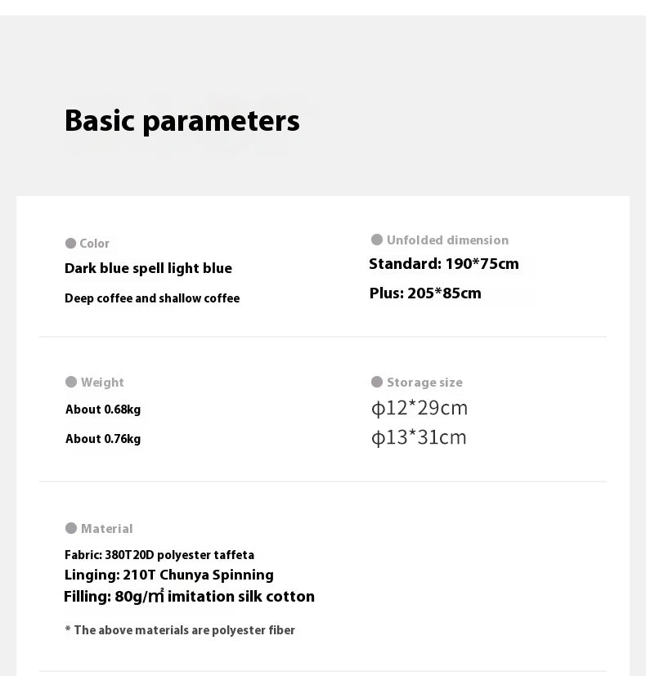
Task: Click the Unfolded dimension label
Action: click(x=447, y=240)
